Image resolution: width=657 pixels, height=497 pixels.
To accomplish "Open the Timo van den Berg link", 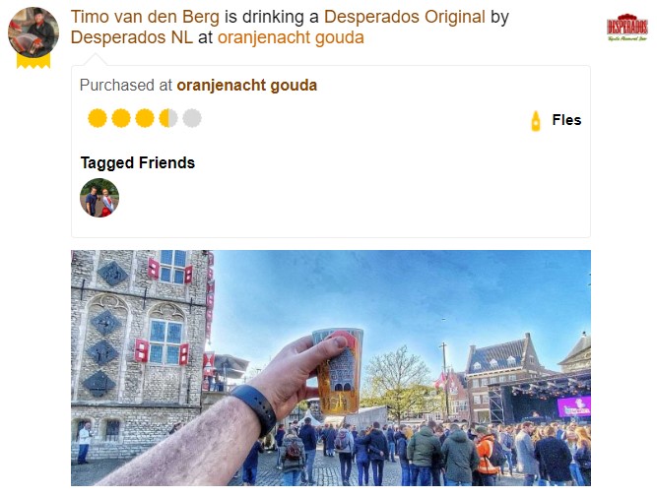I will point(145,17).
